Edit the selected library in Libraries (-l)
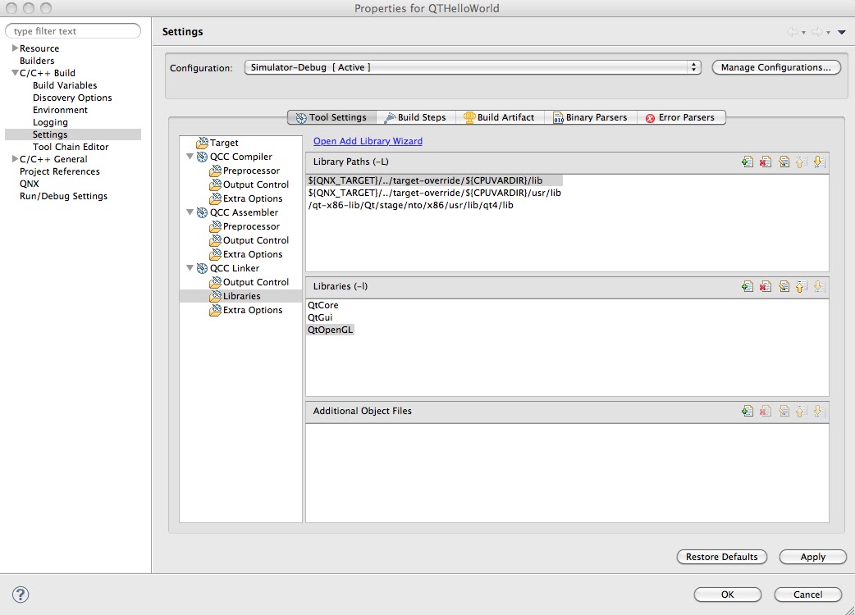Viewport: 855px width, 615px height. 784,286
